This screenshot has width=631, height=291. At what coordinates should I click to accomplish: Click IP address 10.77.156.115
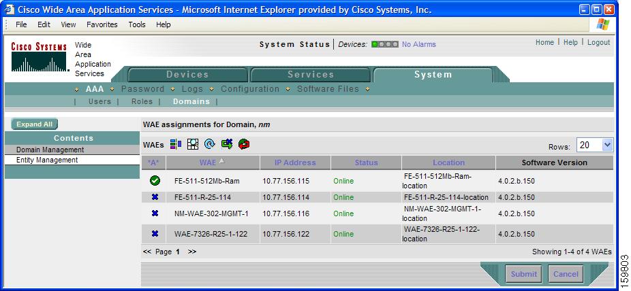click(x=286, y=181)
